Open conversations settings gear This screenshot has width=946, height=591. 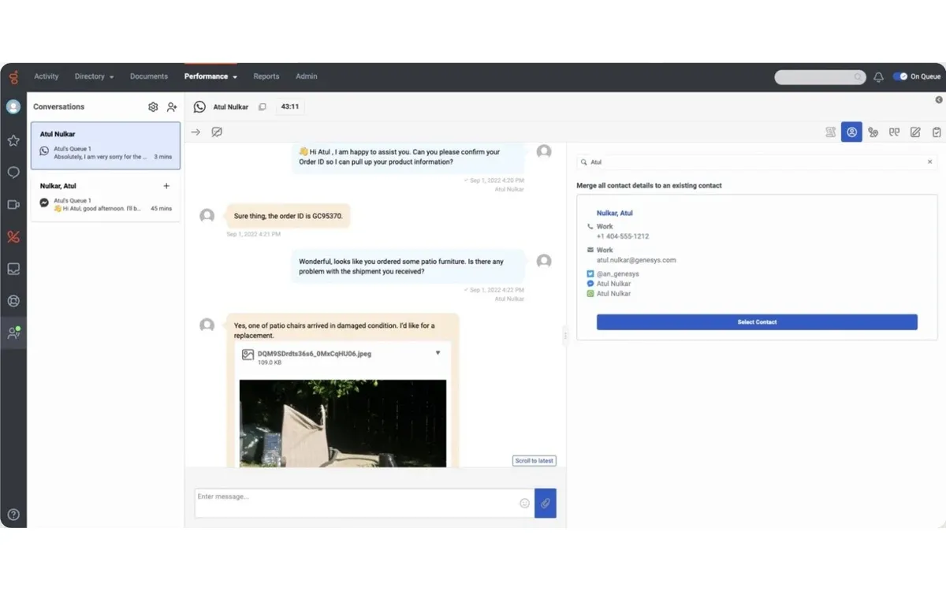pos(153,107)
